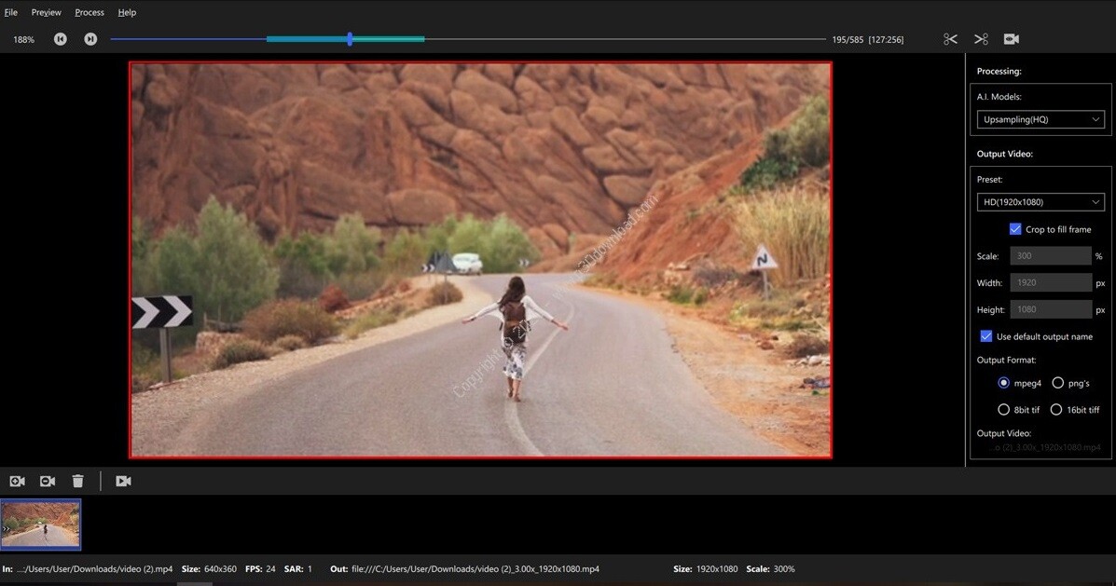Toggle the Crop to fill frame checkbox

click(x=1015, y=229)
